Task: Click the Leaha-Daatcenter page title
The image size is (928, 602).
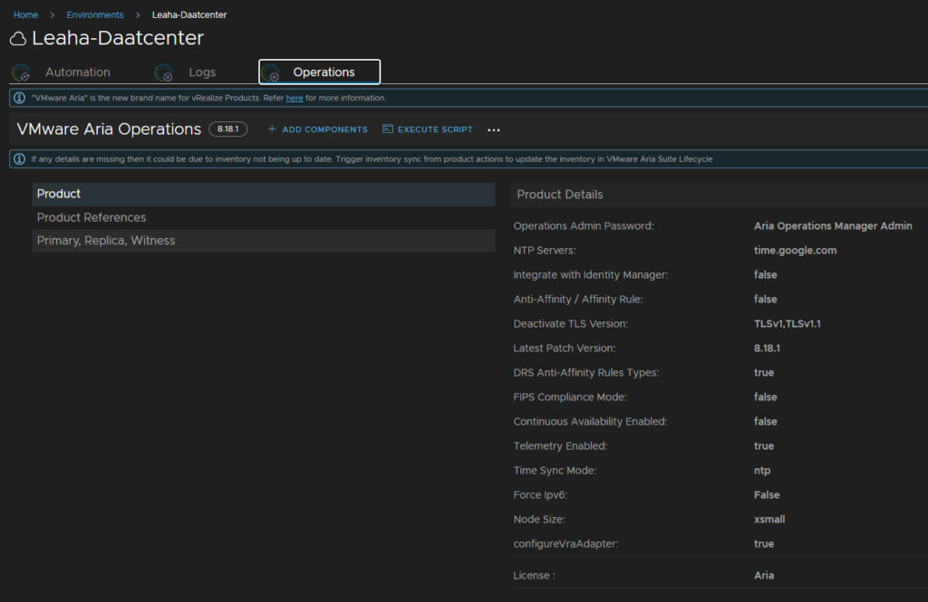Action: pyautogui.click(x=118, y=38)
